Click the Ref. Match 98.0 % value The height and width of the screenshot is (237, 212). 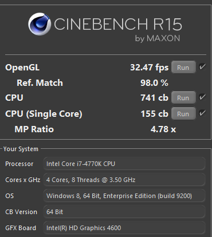(154, 83)
